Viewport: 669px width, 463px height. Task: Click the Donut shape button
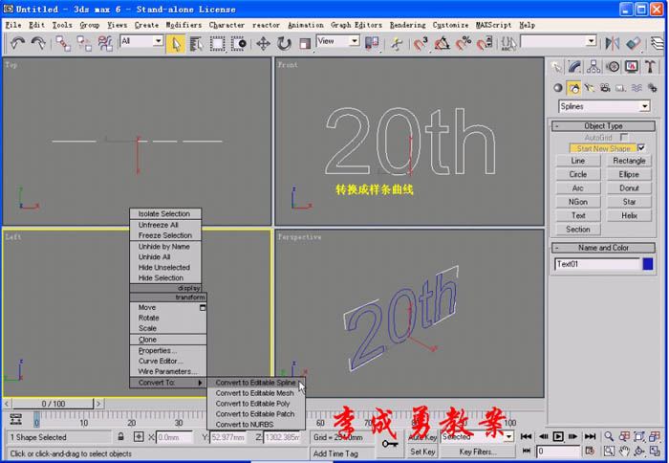[x=629, y=187]
